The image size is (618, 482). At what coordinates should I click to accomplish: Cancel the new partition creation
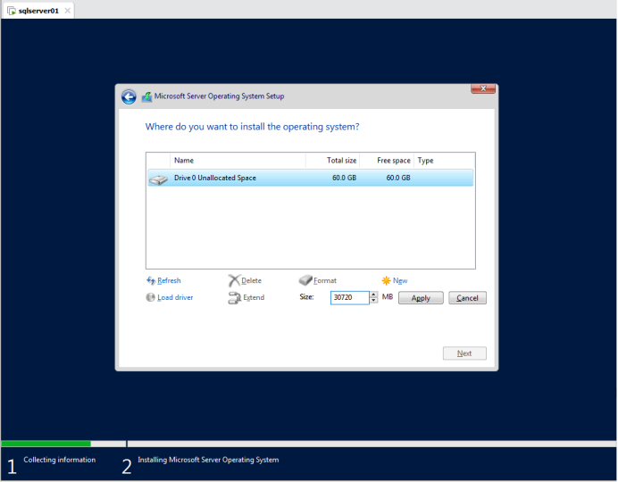pos(467,298)
